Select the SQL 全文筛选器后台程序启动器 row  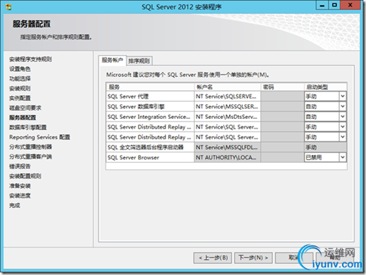(x=150, y=147)
